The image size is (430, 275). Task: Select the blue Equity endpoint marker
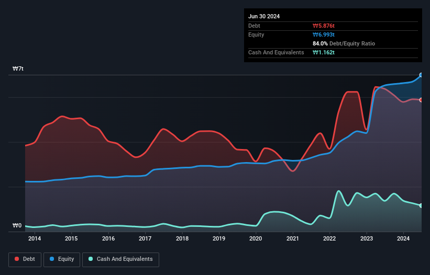[421, 75]
